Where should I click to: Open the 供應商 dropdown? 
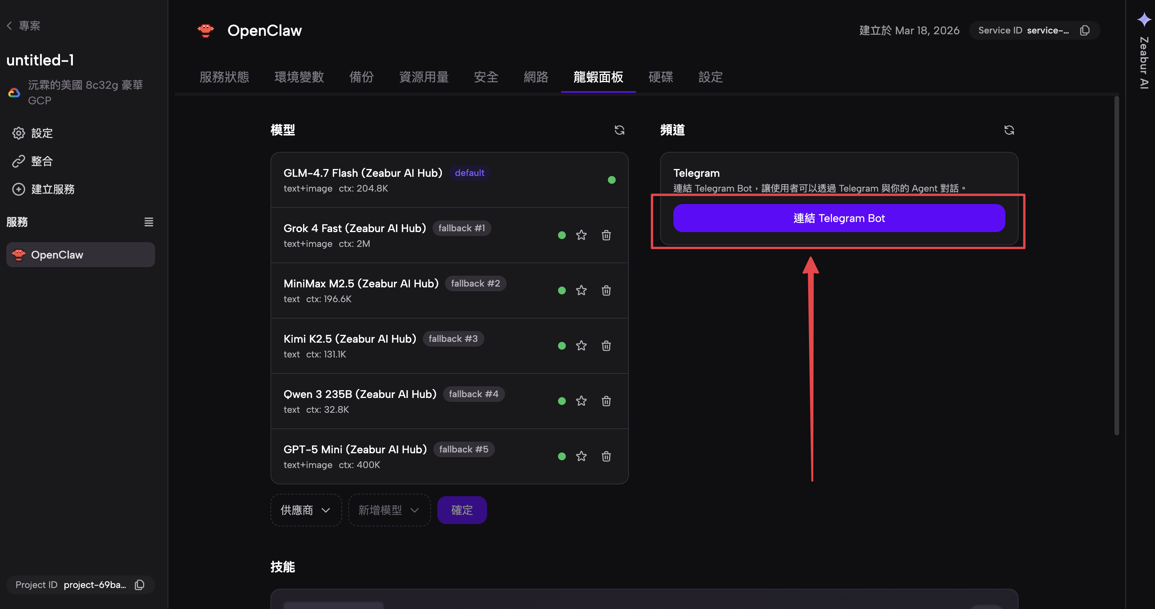(x=306, y=510)
